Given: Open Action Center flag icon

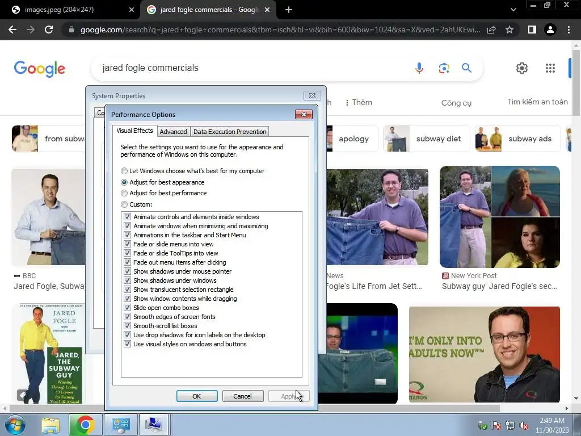Looking at the screenshot, I should pyautogui.click(x=496, y=426).
